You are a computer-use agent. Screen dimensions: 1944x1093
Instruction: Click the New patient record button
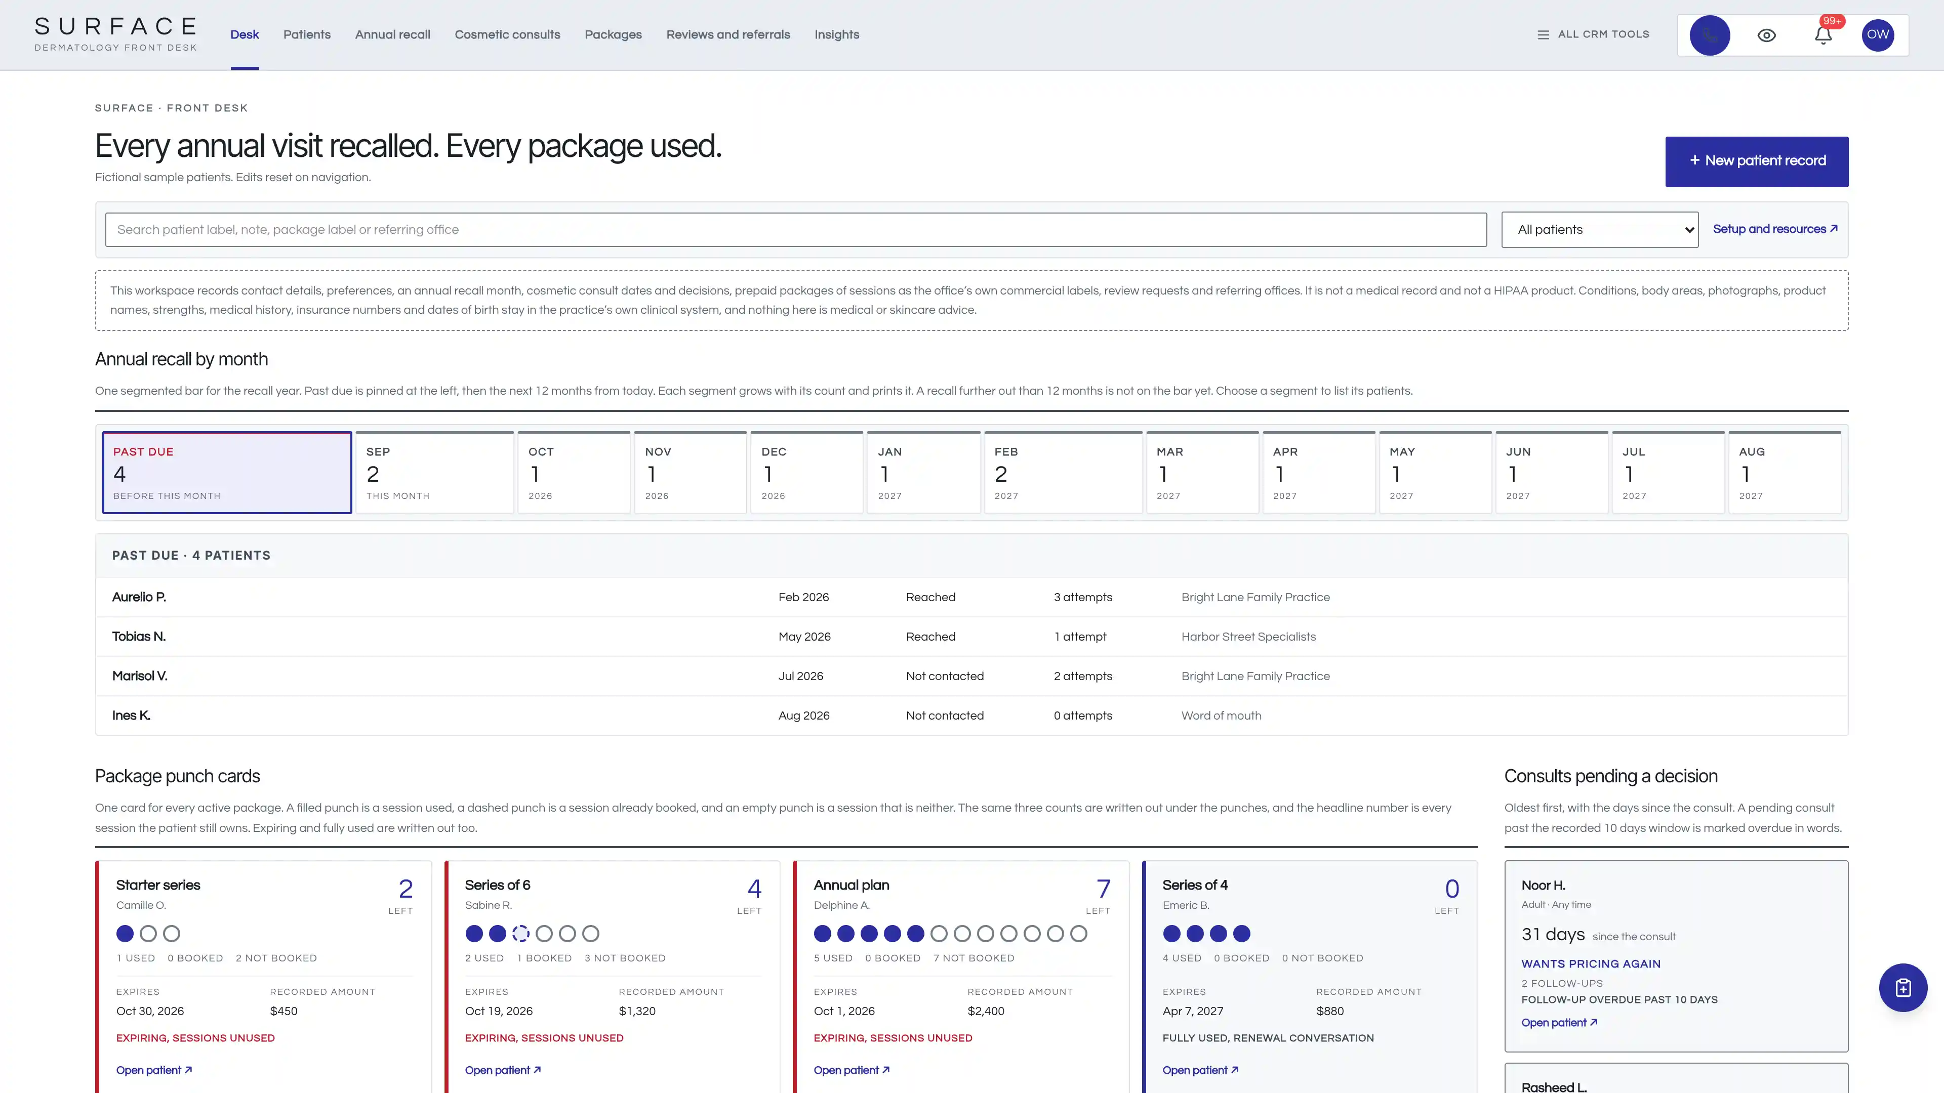pos(1757,161)
